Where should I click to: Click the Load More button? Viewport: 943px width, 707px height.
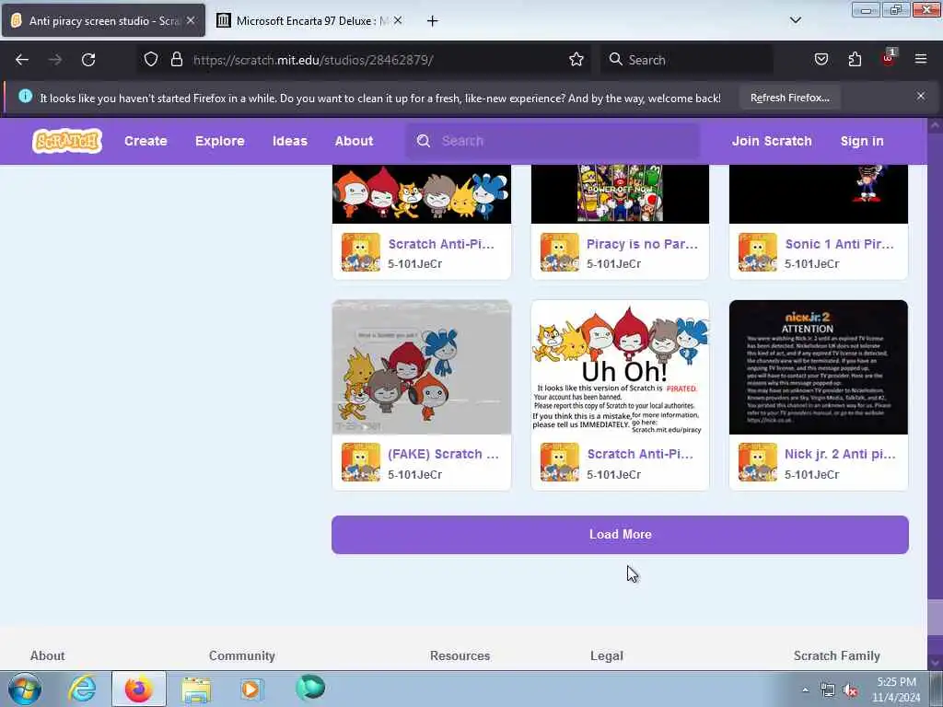(x=620, y=535)
